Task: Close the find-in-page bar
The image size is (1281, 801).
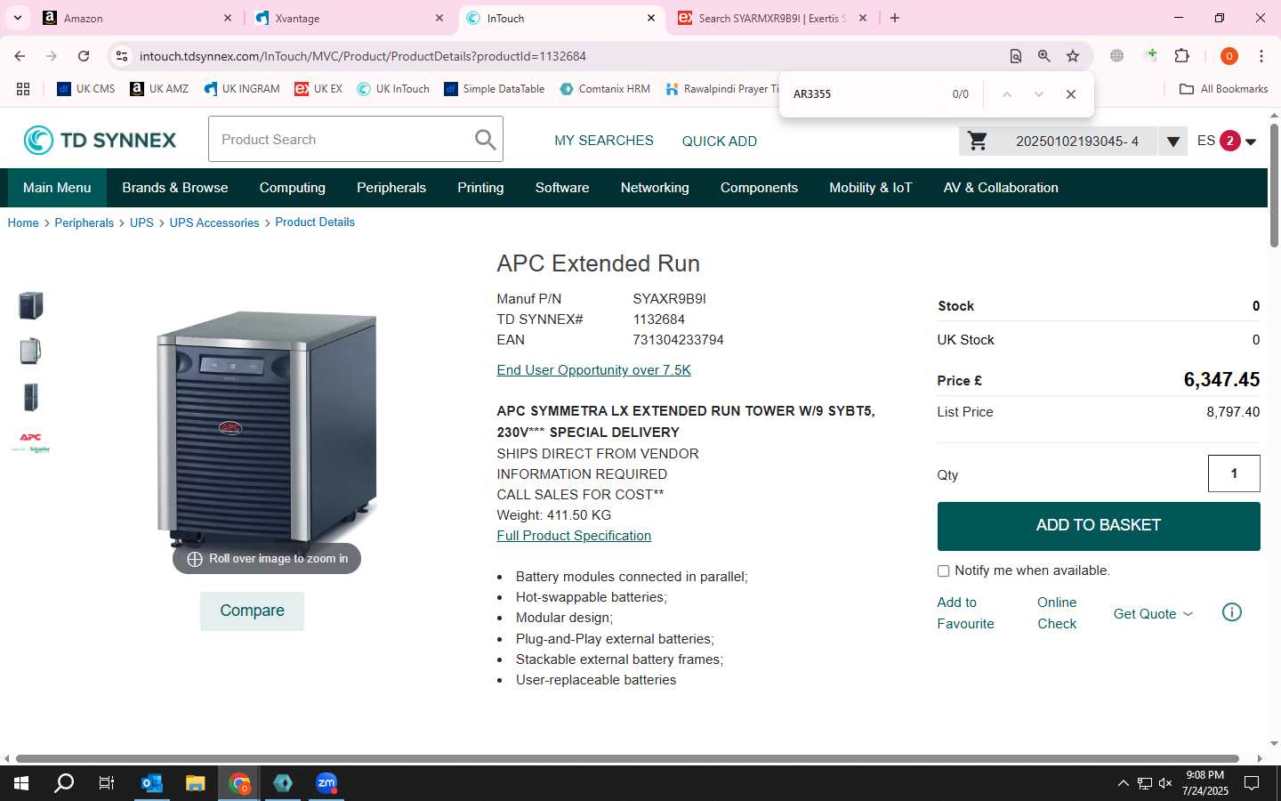Action: (x=1071, y=94)
